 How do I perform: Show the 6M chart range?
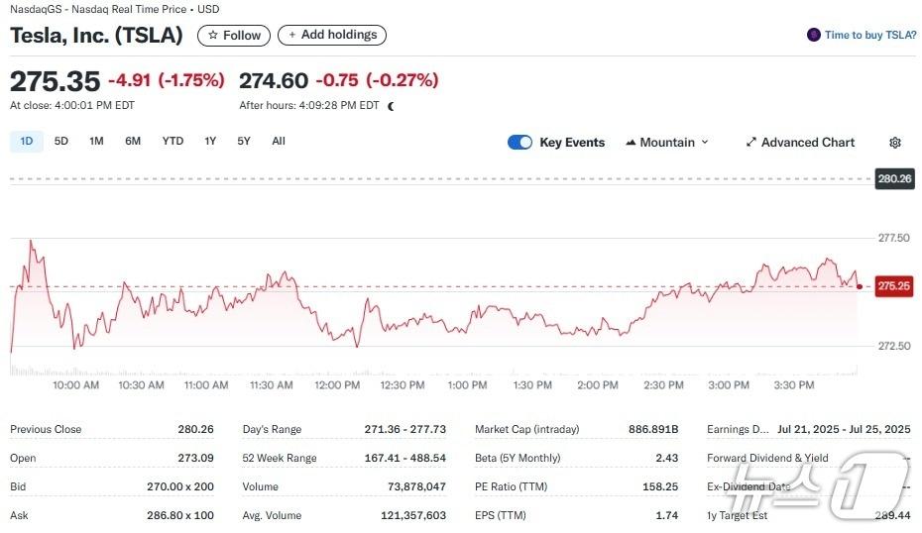(x=133, y=142)
